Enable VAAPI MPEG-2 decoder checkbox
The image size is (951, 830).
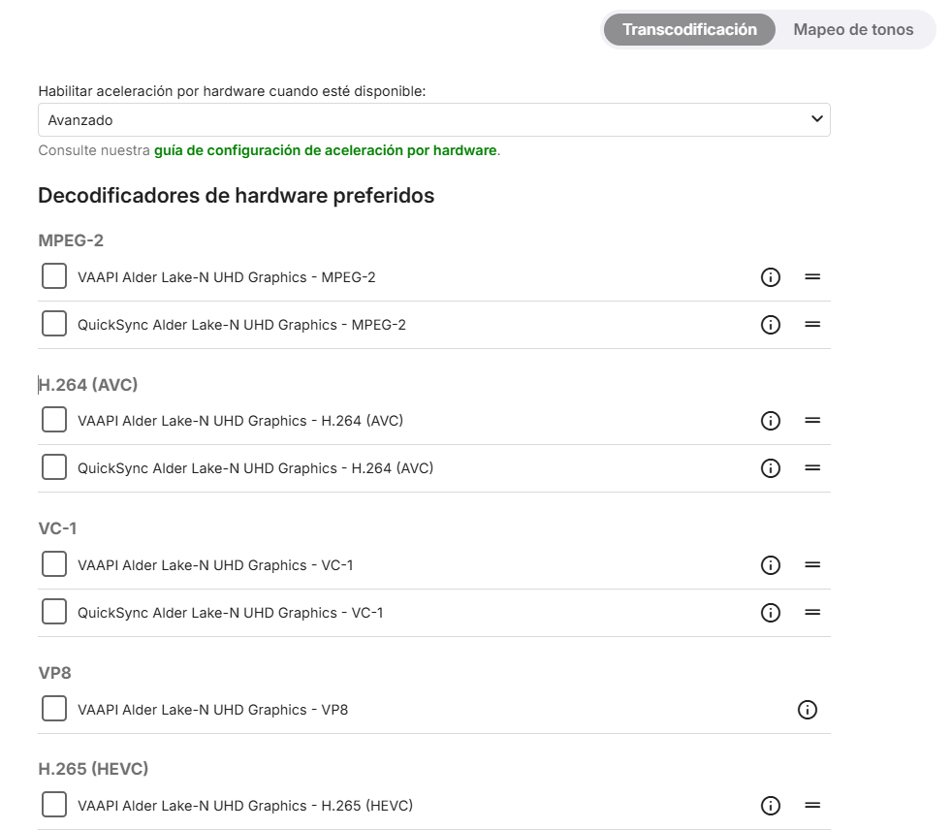click(x=54, y=276)
